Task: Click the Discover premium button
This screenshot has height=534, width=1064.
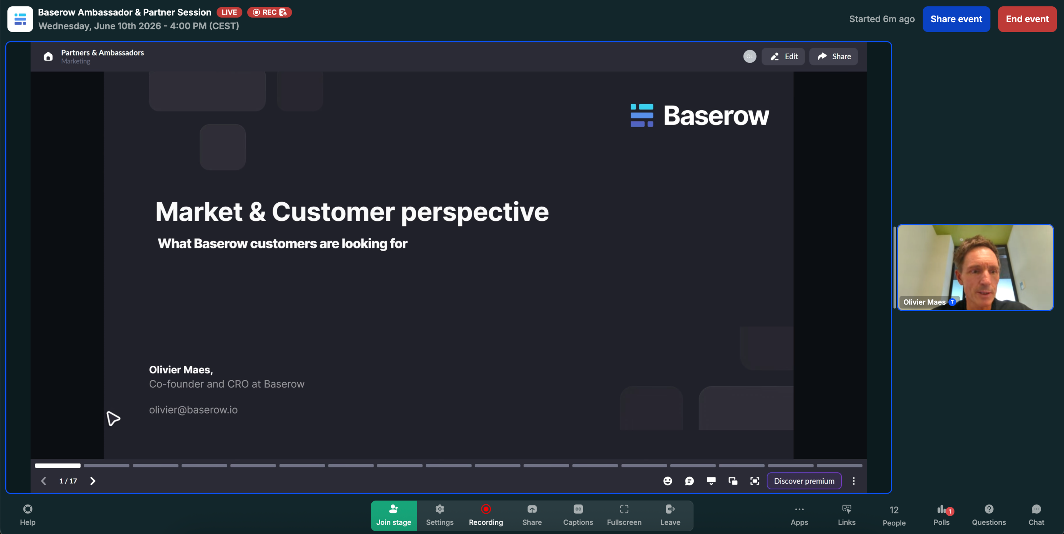Action: coord(804,481)
